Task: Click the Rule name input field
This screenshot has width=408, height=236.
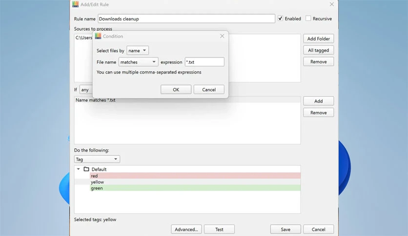Action: click(x=186, y=19)
